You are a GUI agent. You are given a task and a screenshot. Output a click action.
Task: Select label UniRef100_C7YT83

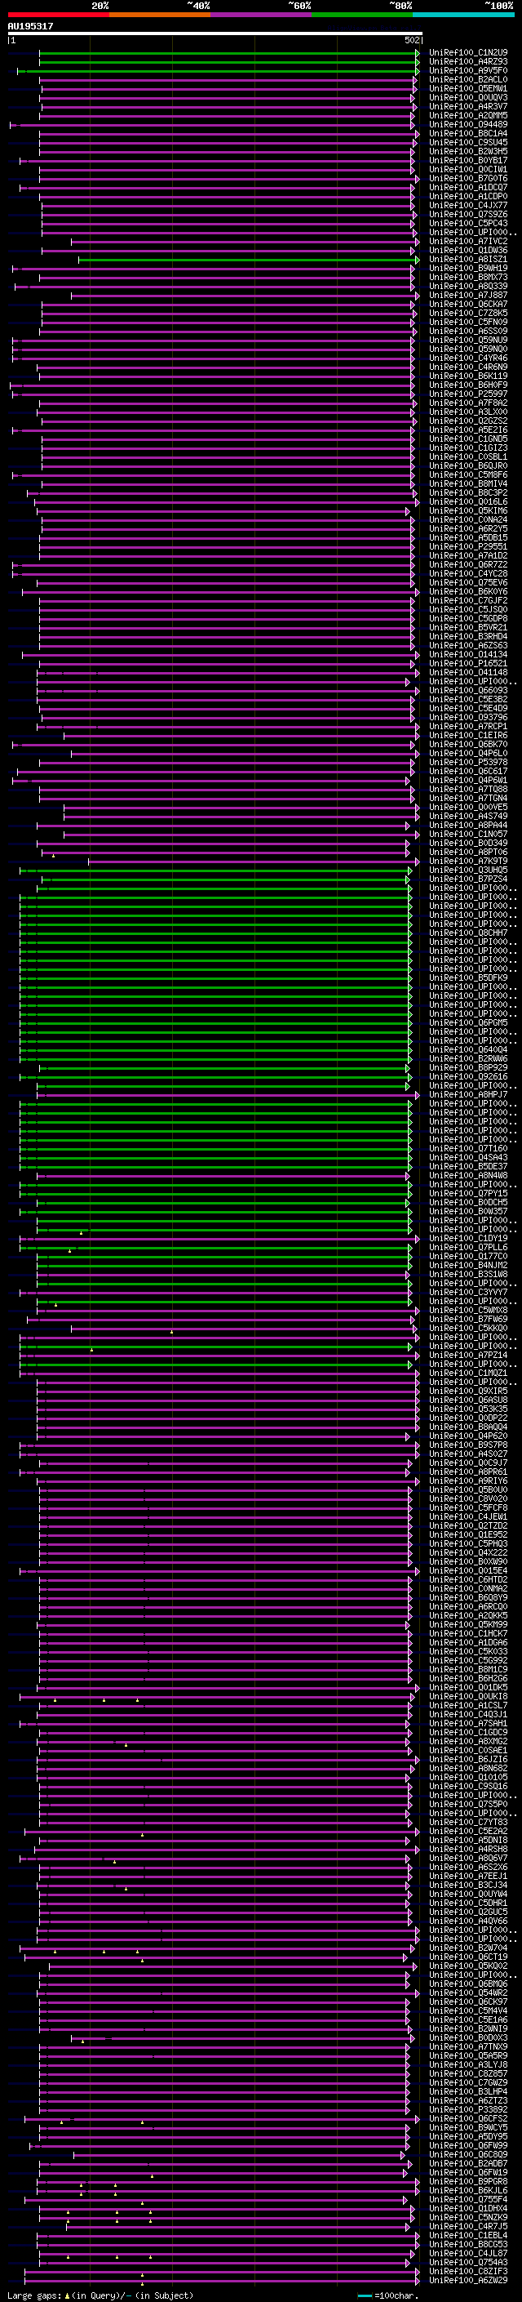click(x=468, y=1822)
